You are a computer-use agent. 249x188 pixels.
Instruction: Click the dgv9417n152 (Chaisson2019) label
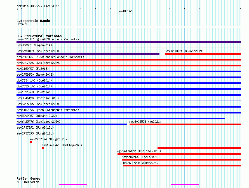coord(139,151)
